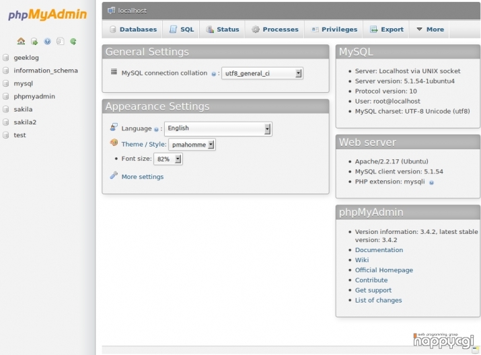The image size is (481, 355).
Task: Switch to the Status tab
Action: coord(223,30)
